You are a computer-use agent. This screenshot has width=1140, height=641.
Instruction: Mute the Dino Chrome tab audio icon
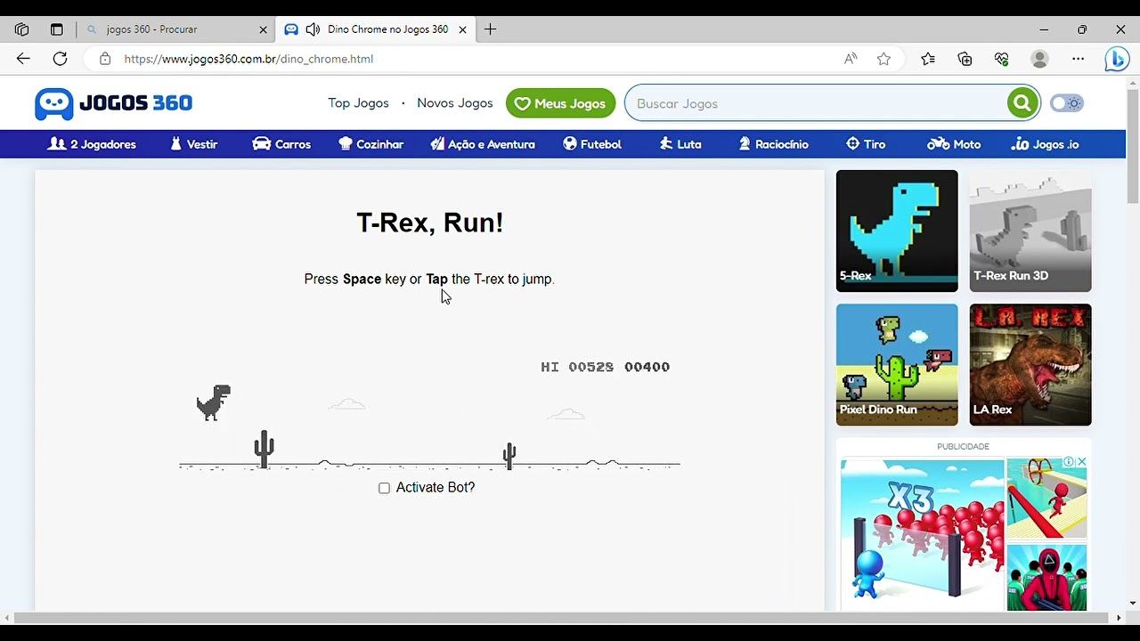(x=313, y=29)
